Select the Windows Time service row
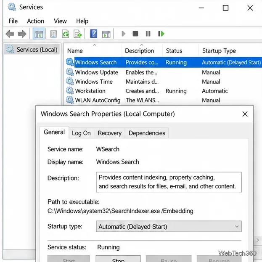 point(164,82)
